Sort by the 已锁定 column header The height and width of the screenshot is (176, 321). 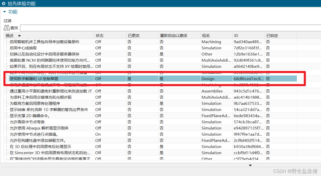point(281,35)
